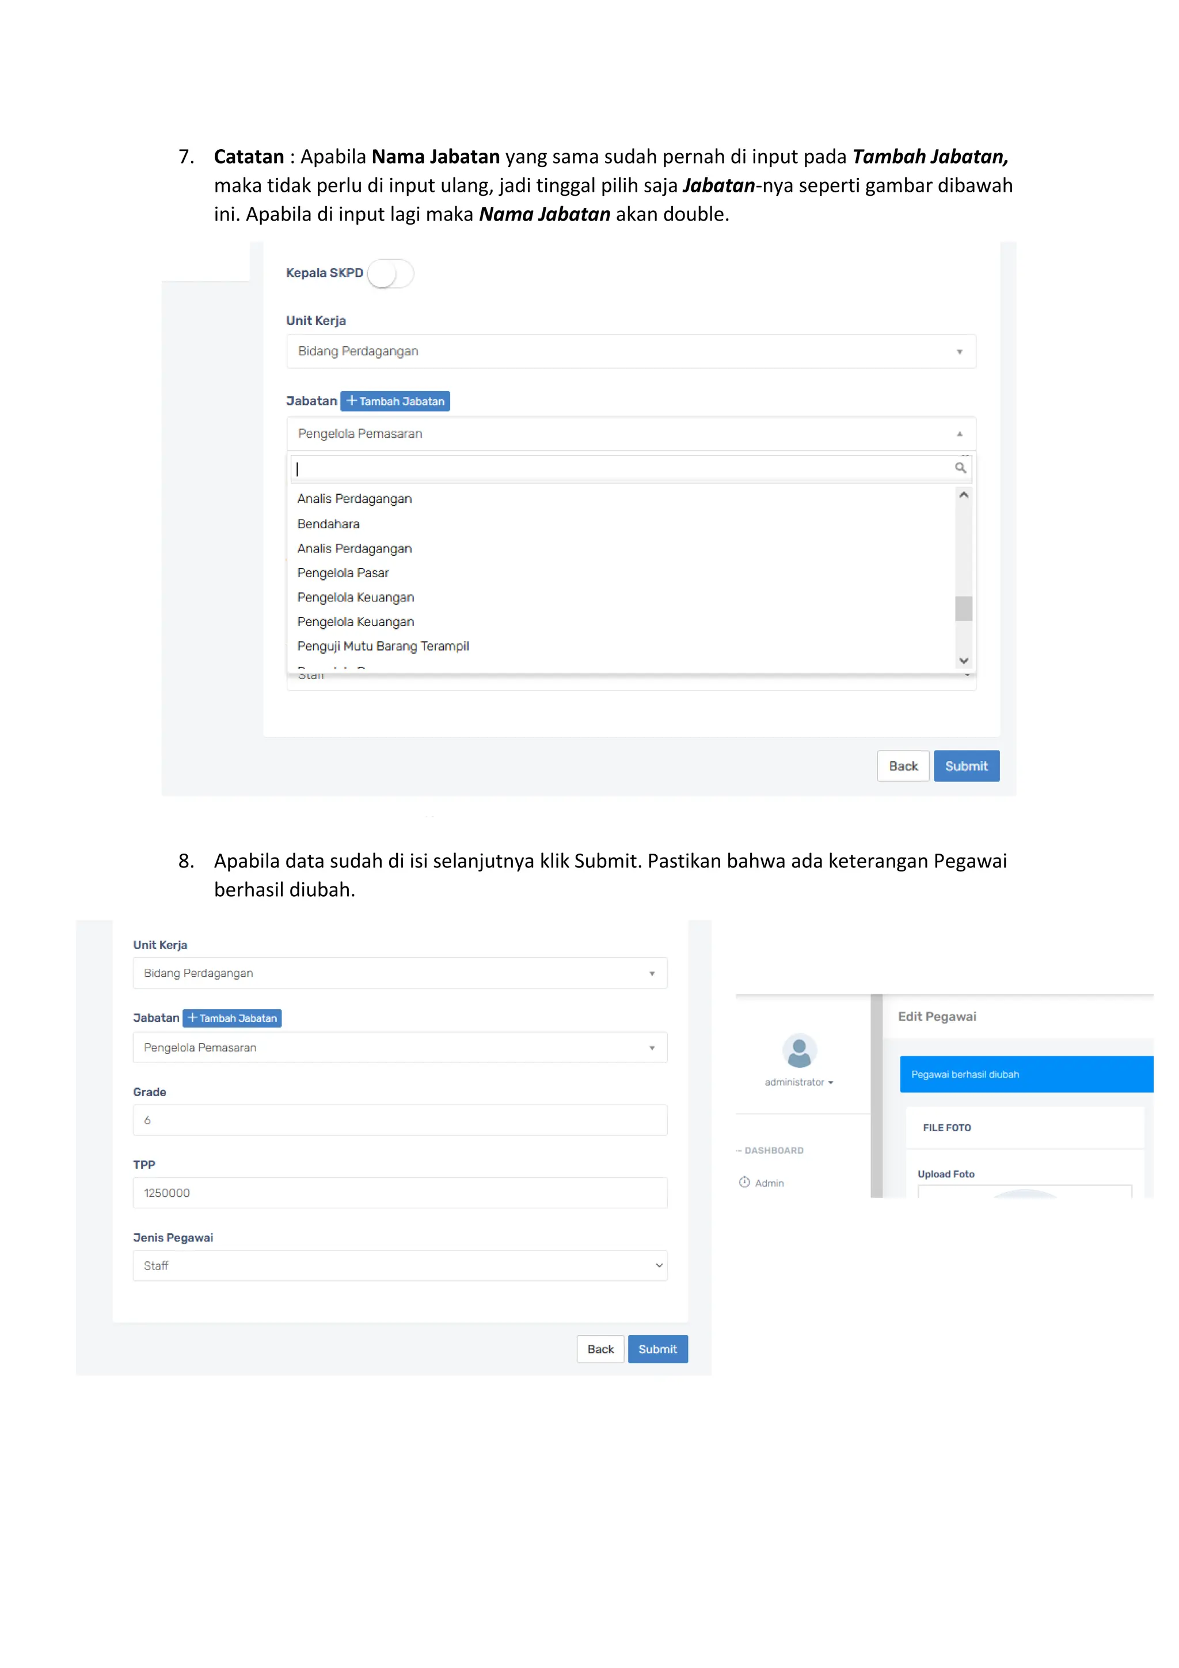Click the upper blue Submit button
This screenshot has width=1179, height=1668.
(967, 765)
